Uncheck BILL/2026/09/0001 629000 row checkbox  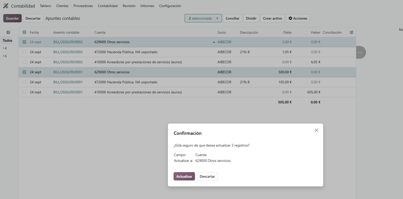coord(24,72)
